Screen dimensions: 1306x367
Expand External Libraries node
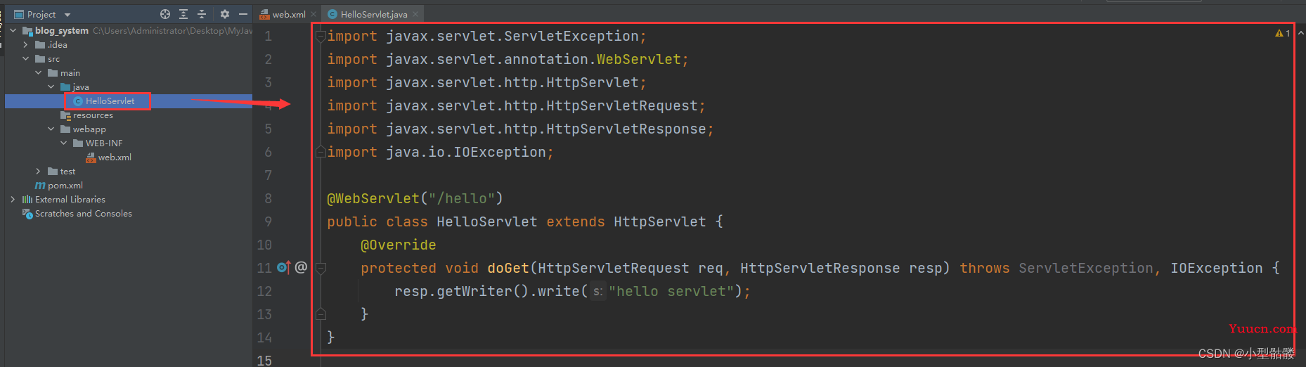(x=13, y=200)
